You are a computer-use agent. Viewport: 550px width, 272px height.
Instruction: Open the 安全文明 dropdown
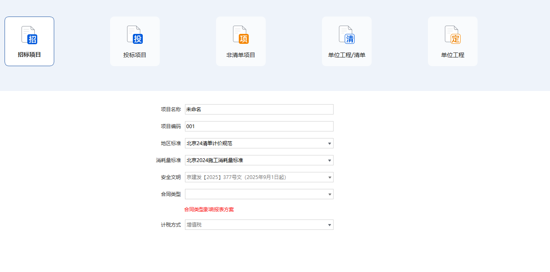tap(259, 177)
